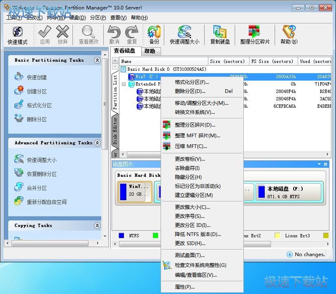The height and width of the screenshot is (294, 336).
Task: Open the Disk Editor vertical tab
Action: [x=115, y=130]
